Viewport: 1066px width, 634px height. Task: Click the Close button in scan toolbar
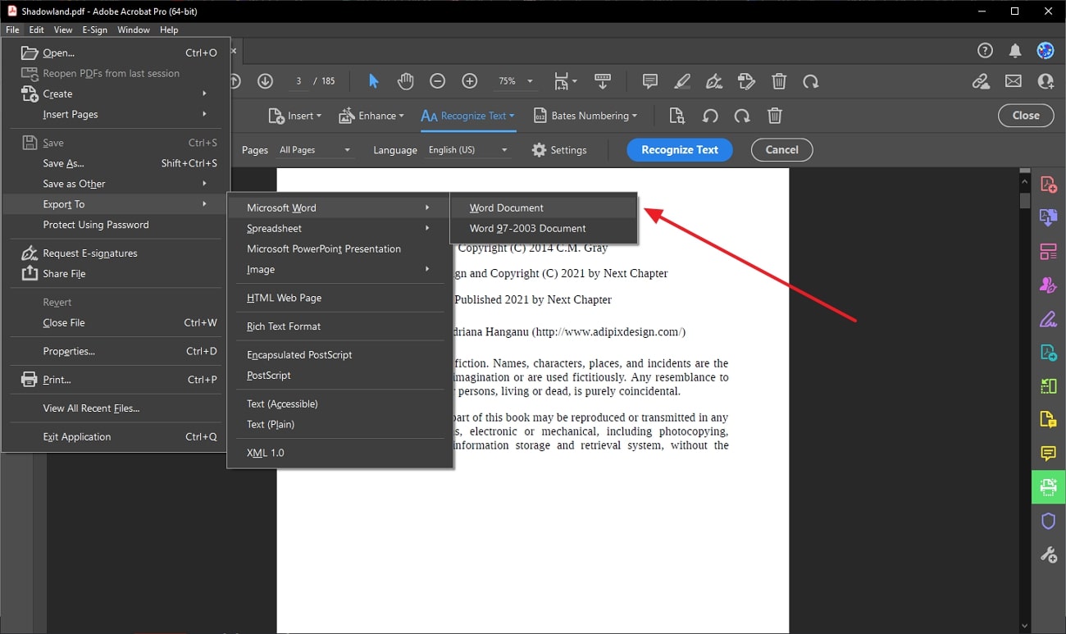(1026, 116)
